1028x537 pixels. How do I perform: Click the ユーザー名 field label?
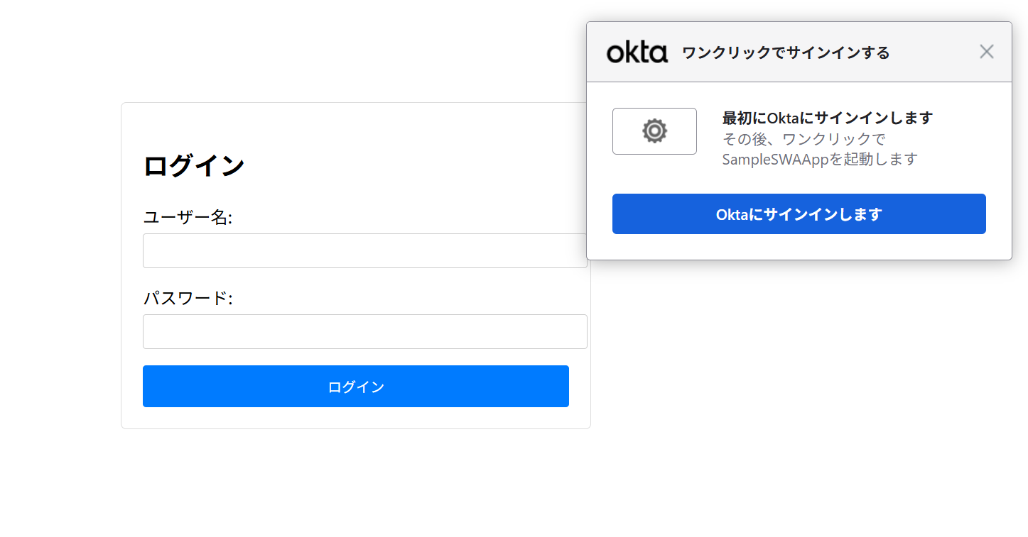pos(188,217)
